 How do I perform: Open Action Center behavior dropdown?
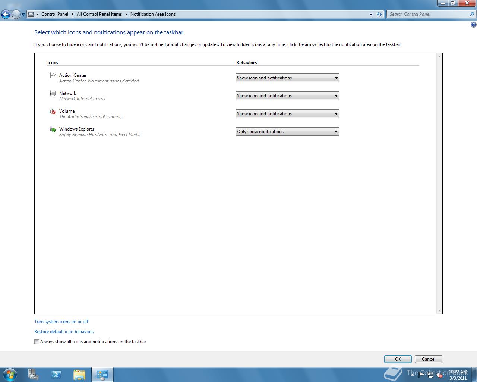[x=287, y=78]
